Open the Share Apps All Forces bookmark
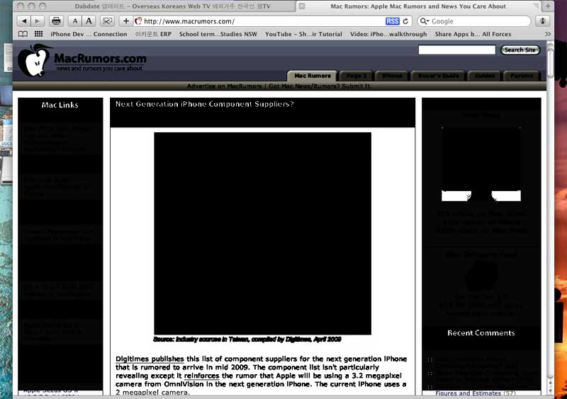The image size is (567, 399). (473, 34)
